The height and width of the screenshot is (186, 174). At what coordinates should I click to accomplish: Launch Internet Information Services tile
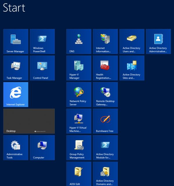click(105, 41)
